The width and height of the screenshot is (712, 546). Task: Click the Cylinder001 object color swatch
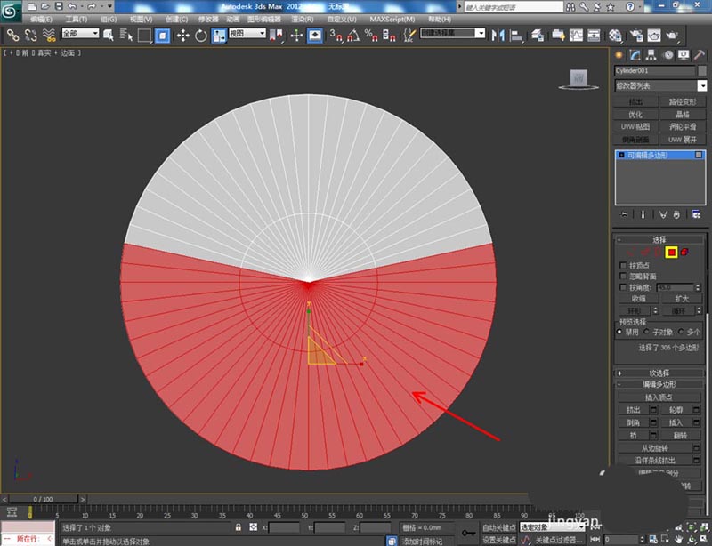point(701,70)
